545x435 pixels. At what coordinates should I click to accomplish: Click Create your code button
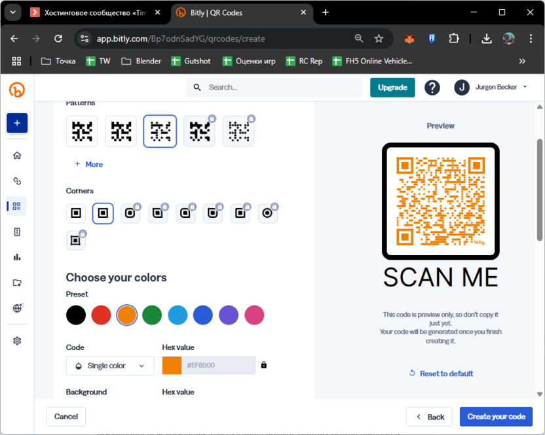[x=497, y=417]
